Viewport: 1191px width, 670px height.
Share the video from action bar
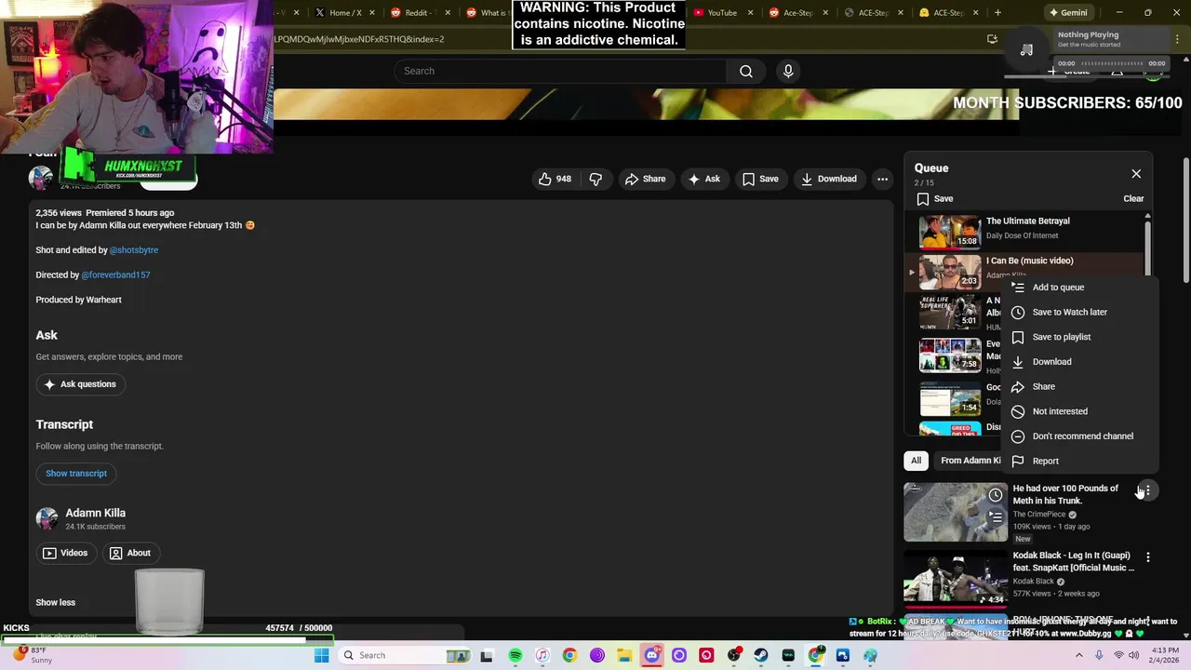646,179
